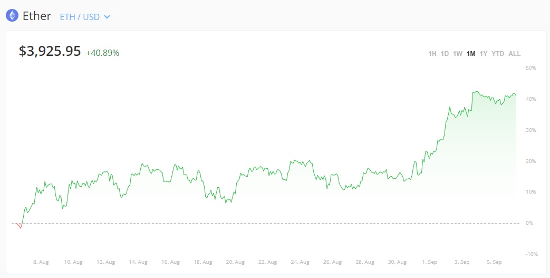
Task: Switch chart to 1Y range
Action: pos(484,54)
